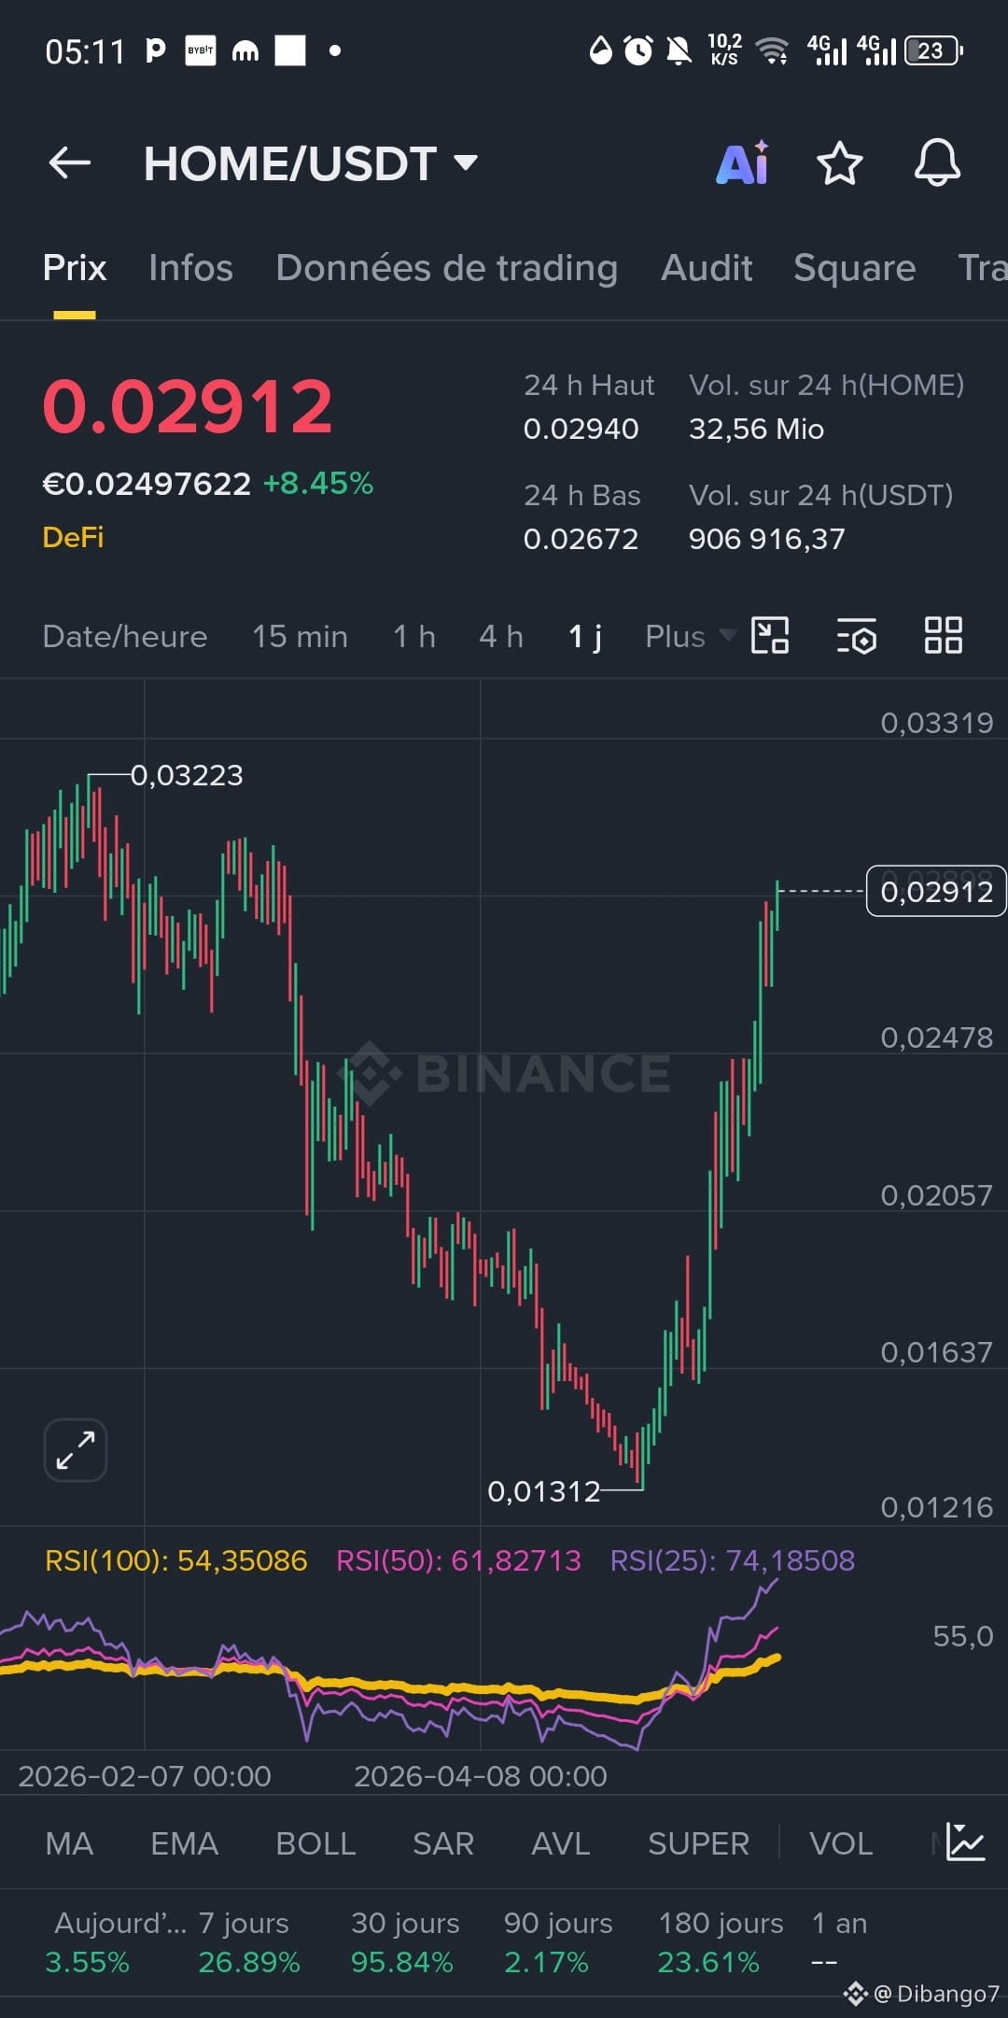Tap the Wi-Fi status icon
Viewport: 1008px width, 2018px height.
click(x=772, y=50)
